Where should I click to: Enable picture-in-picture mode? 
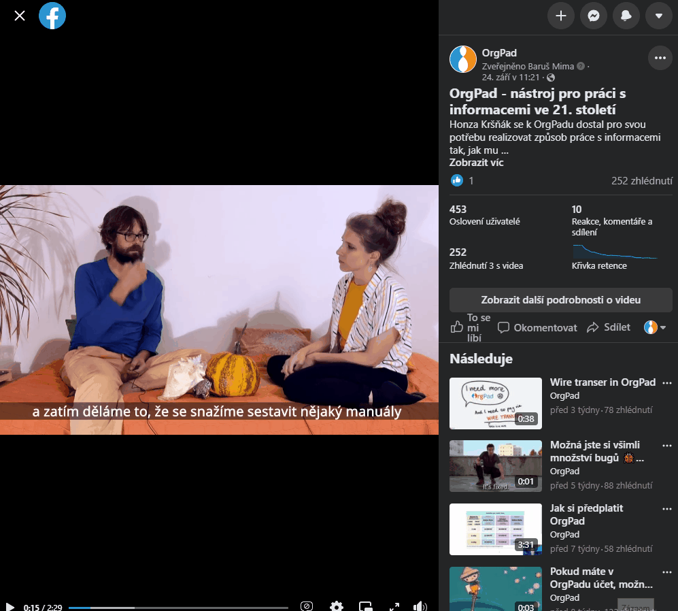[366, 606]
